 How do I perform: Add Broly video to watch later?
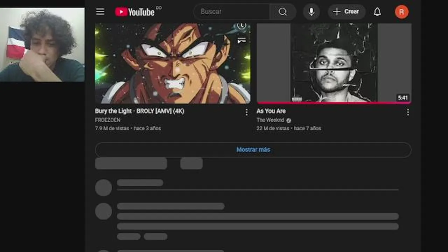click(x=241, y=26)
